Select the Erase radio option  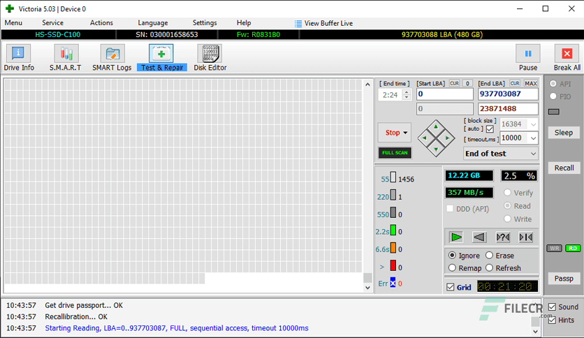pyautogui.click(x=490, y=256)
